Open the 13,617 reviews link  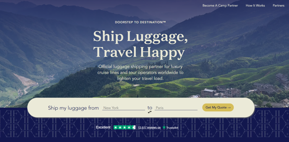click(149, 127)
